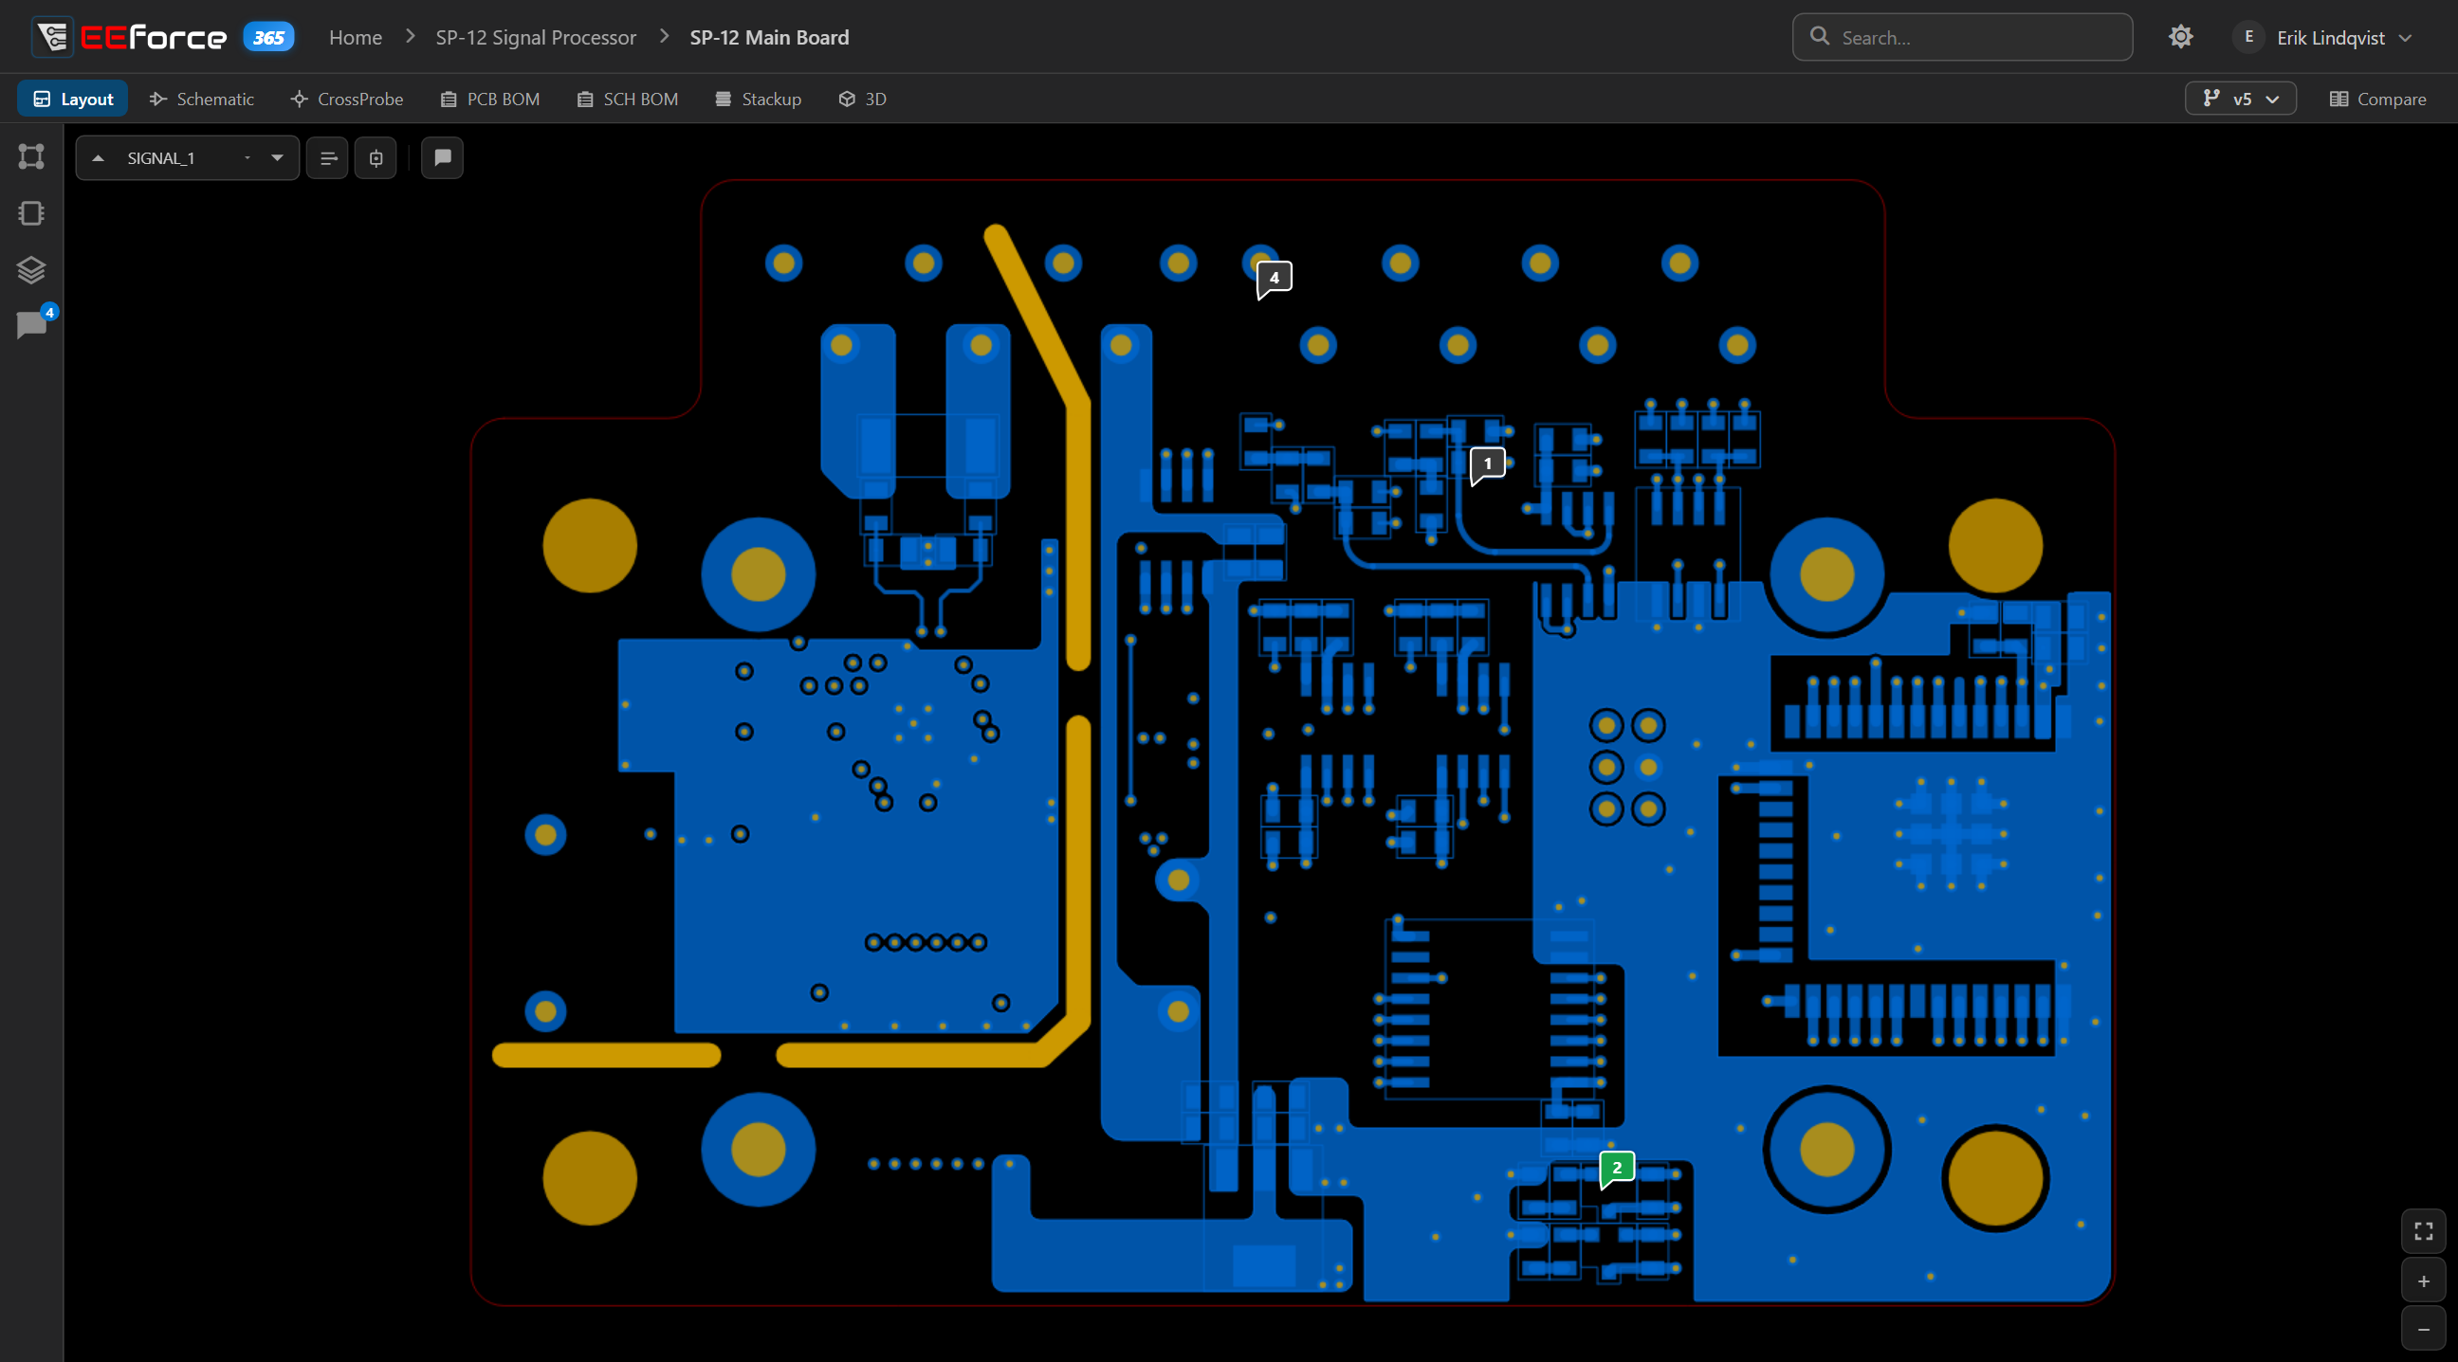
Task: Open SP-12 Signal Processor breadcrumb
Action: click(535, 37)
